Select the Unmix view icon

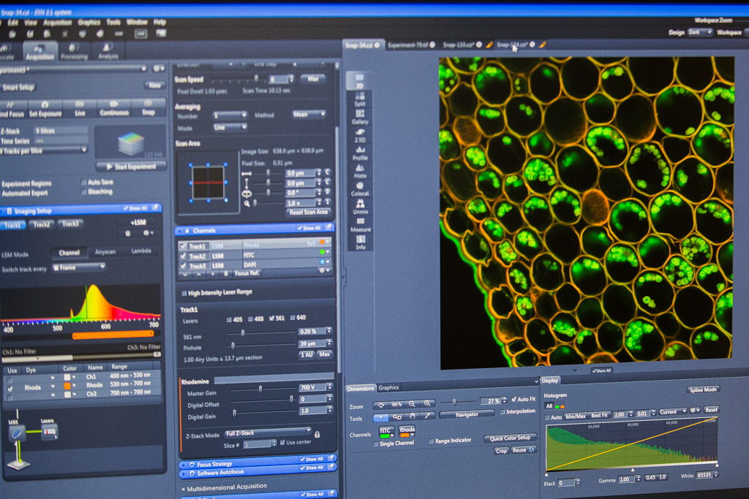(360, 207)
